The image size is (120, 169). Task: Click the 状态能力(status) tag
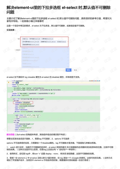pos(61,42)
